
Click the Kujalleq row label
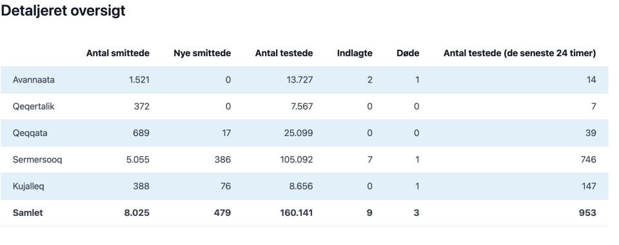[28, 186]
